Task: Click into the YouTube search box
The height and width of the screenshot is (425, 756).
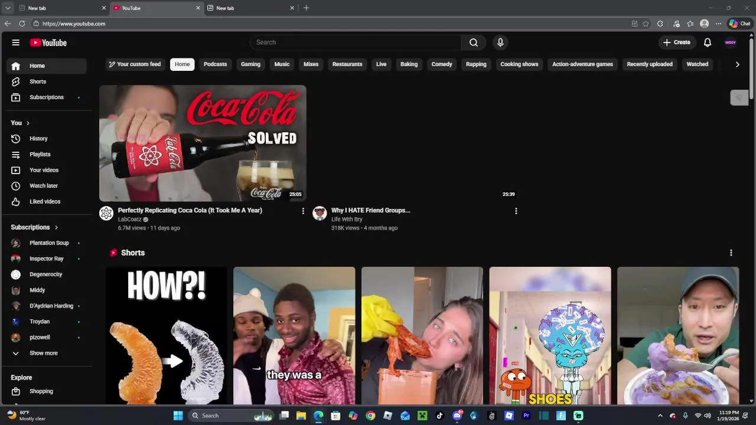Action: [x=356, y=42]
